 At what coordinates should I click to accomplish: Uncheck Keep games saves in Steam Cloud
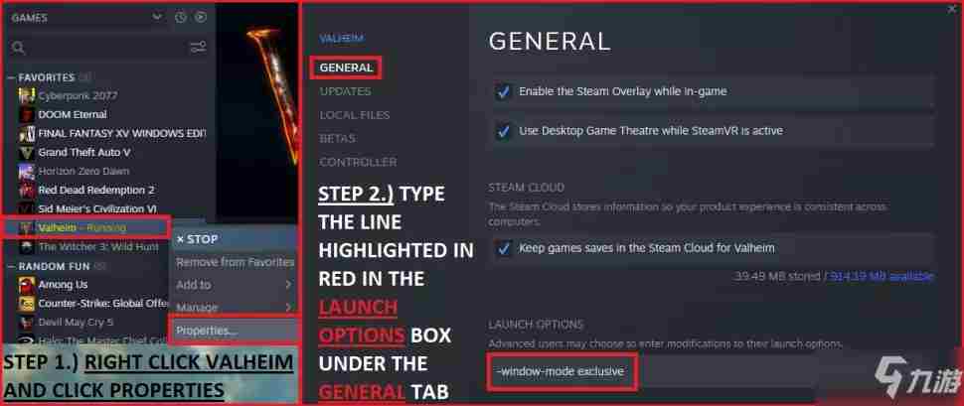pyautogui.click(x=504, y=249)
